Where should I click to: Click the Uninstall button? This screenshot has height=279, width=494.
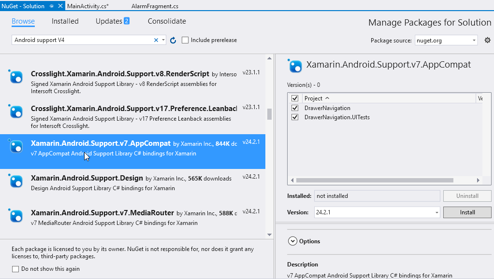click(x=467, y=196)
